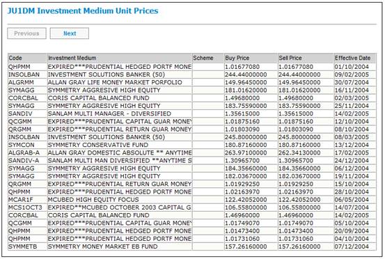Select the MCUBED HIGH EQUITY FOCUS row
The height and width of the screenshot is (259, 385).
pos(192,200)
